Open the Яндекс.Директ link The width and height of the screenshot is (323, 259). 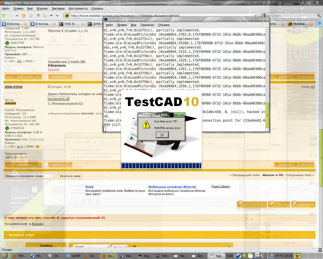point(221,186)
